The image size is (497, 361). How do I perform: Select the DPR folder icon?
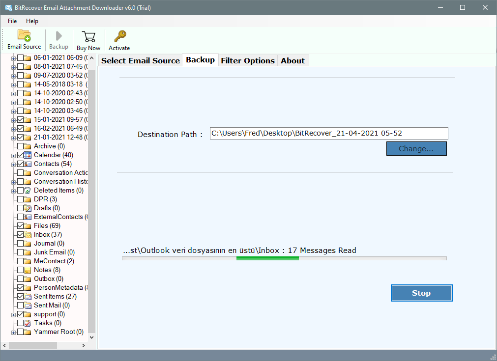pos(28,199)
